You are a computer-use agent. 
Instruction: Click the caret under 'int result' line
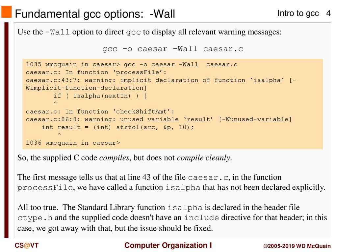[59, 134]
